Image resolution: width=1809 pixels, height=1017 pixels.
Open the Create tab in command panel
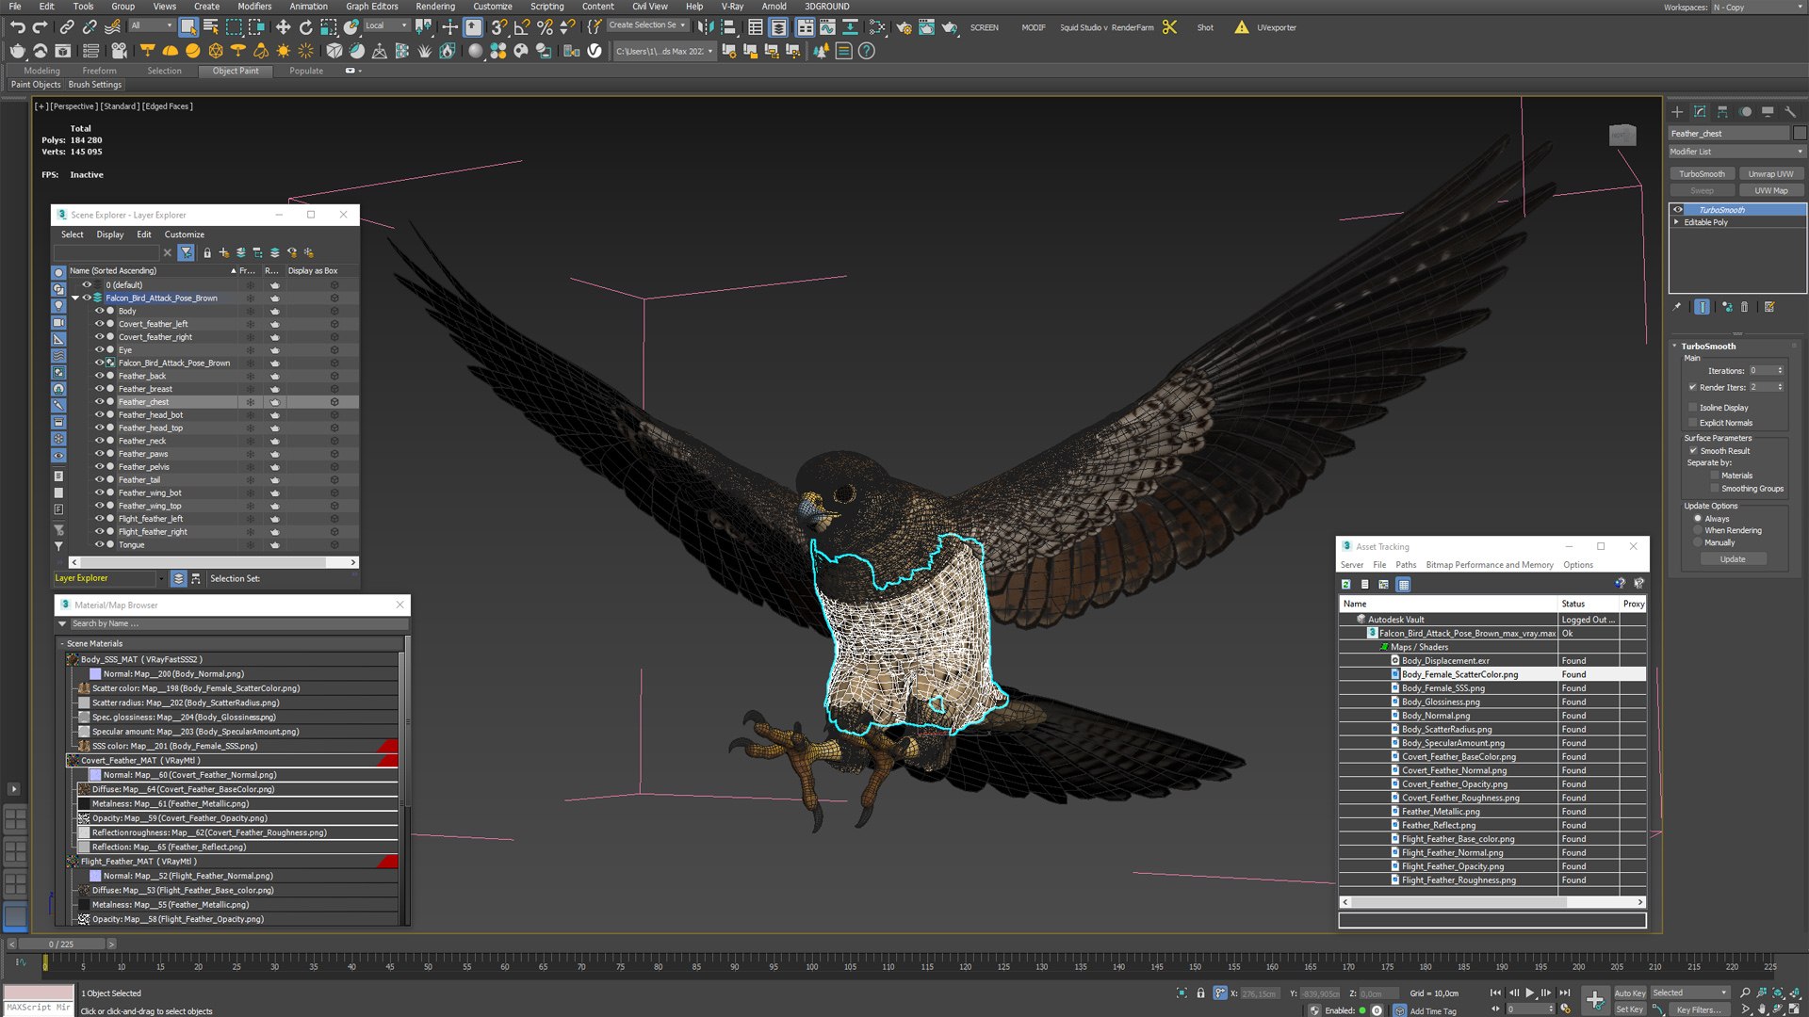point(1677,111)
